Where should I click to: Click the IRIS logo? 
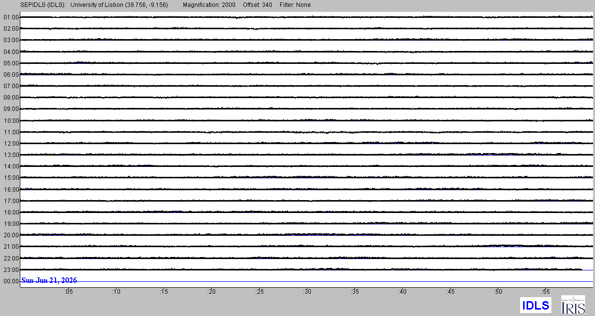[x=573, y=305]
